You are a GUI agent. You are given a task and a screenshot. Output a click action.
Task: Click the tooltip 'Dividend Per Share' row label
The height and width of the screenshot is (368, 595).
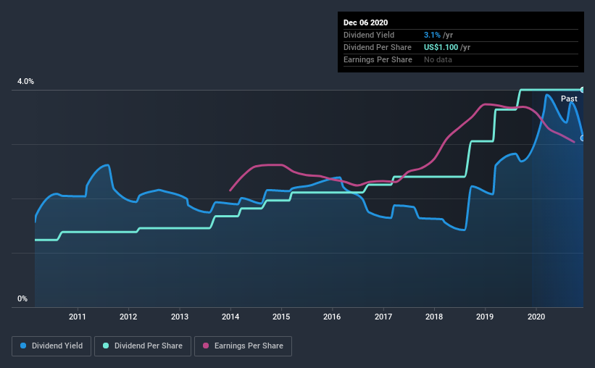[377, 47]
